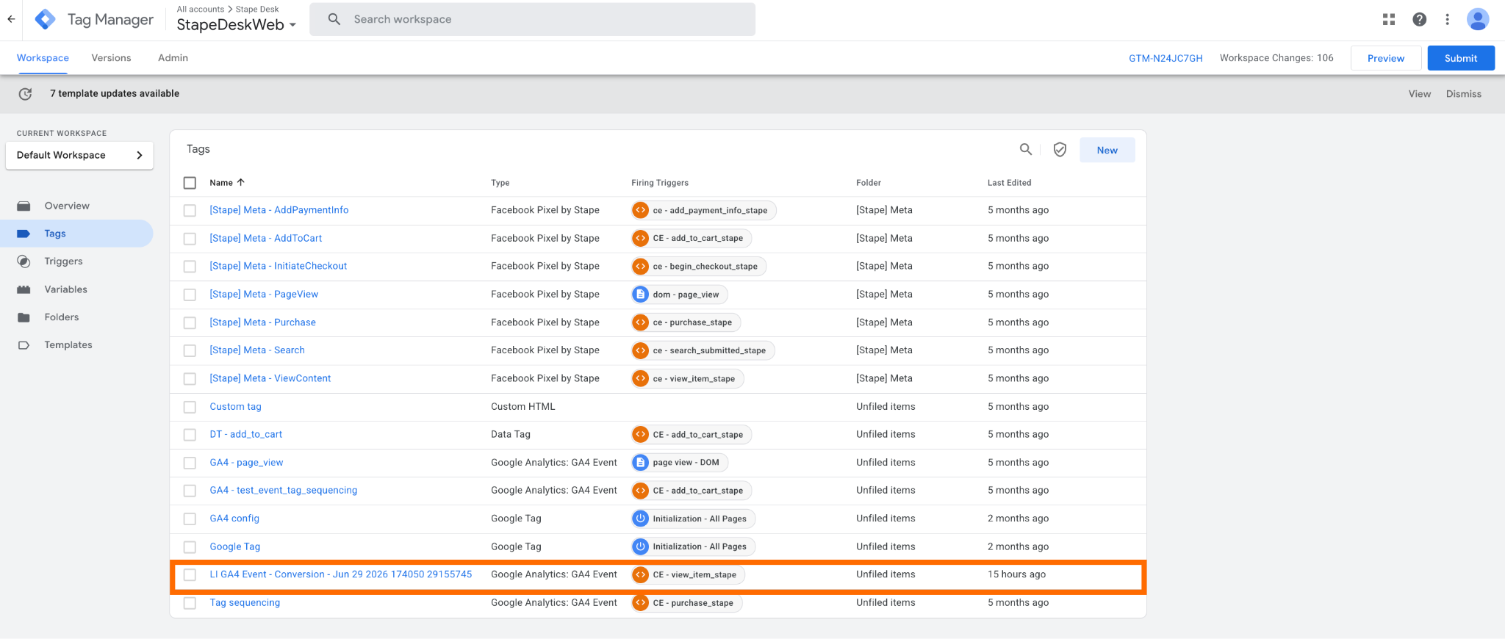1505x639 pixels.
Task: Open the StapeDeskWeb container dropdown
Action: (x=237, y=25)
